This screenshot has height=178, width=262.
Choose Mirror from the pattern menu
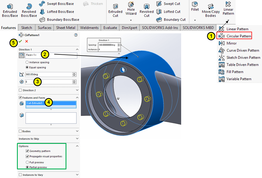pyautogui.click(x=231, y=43)
